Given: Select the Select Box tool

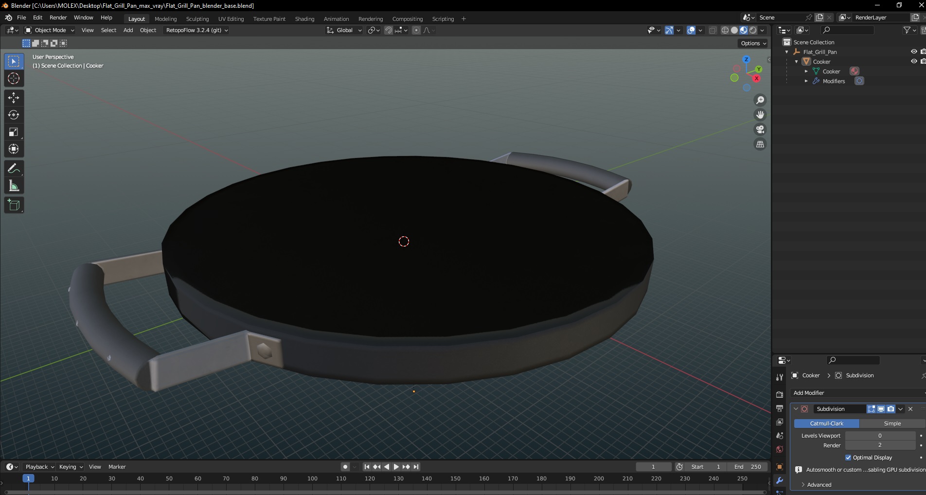Looking at the screenshot, I should (x=14, y=61).
